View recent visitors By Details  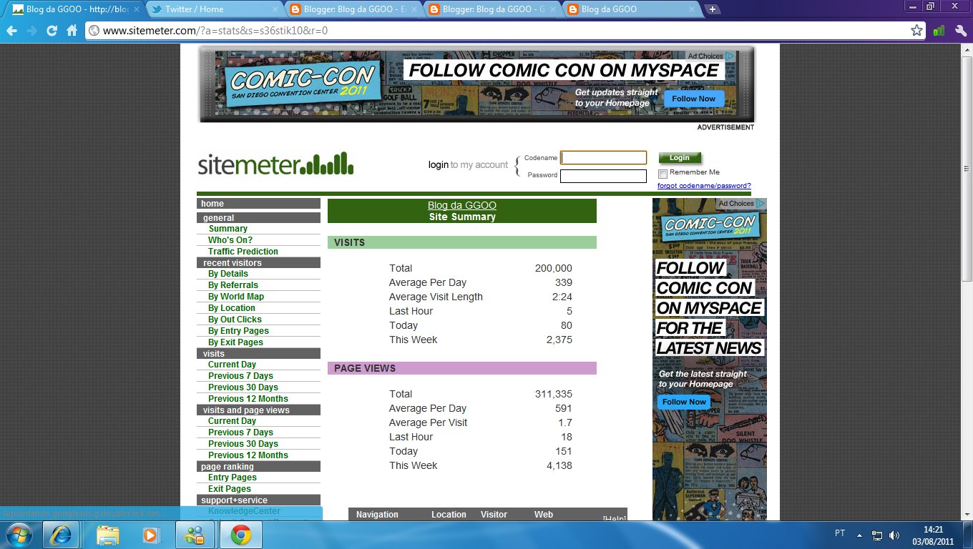[x=228, y=274]
